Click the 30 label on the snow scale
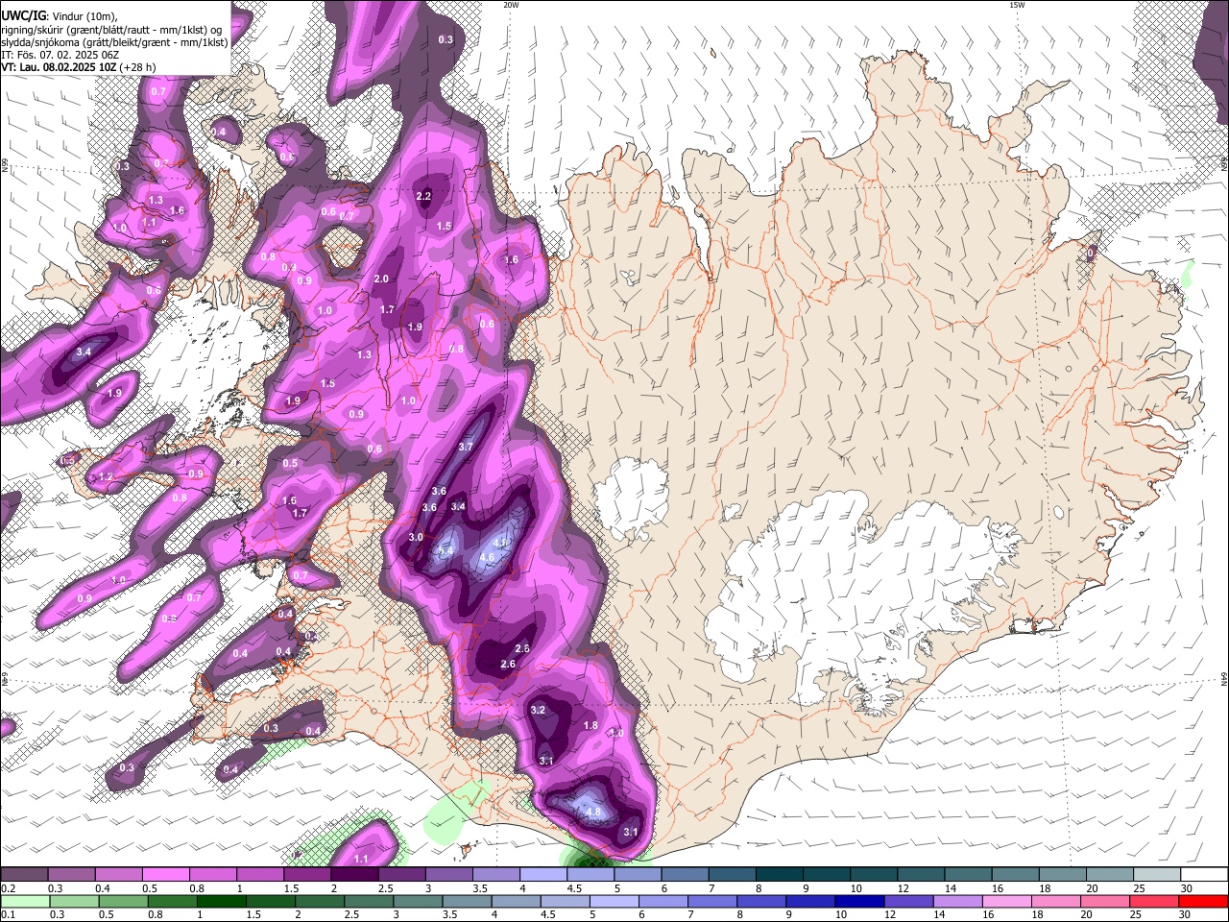The height and width of the screenshot is (922, 1229). click(1187, 888)
